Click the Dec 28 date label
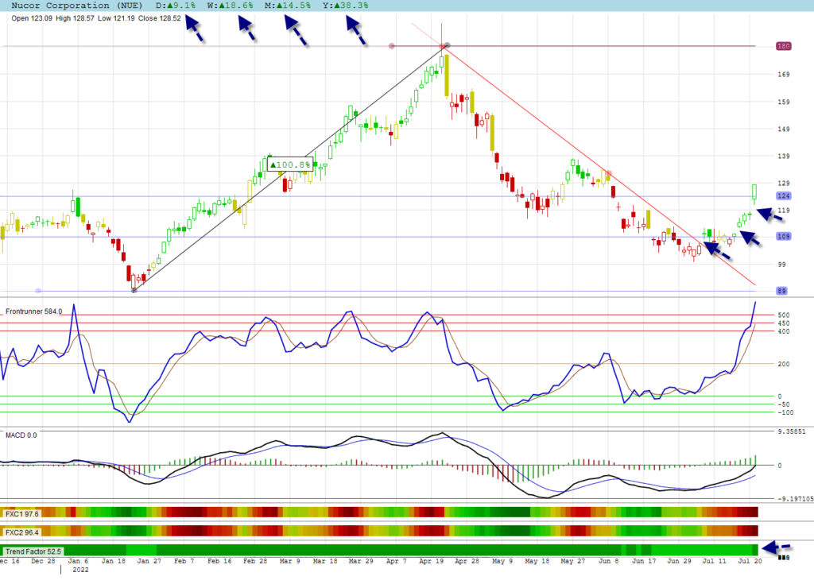The image size is (814, 584). (x=43, y=561)
